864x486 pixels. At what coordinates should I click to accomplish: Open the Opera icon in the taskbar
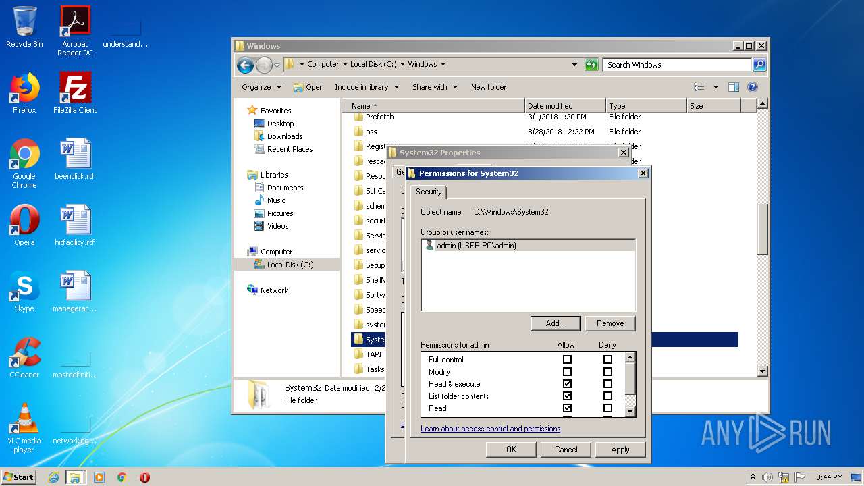coord(144,477)
